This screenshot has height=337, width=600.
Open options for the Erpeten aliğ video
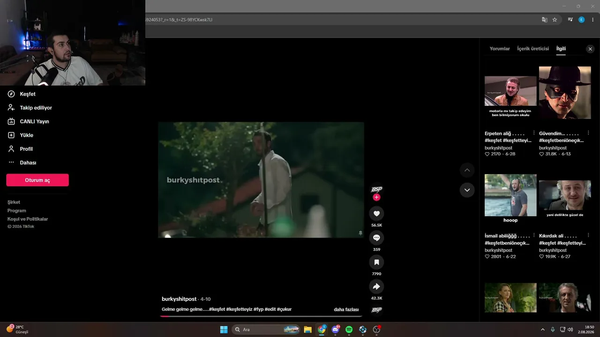coord(534,133)
